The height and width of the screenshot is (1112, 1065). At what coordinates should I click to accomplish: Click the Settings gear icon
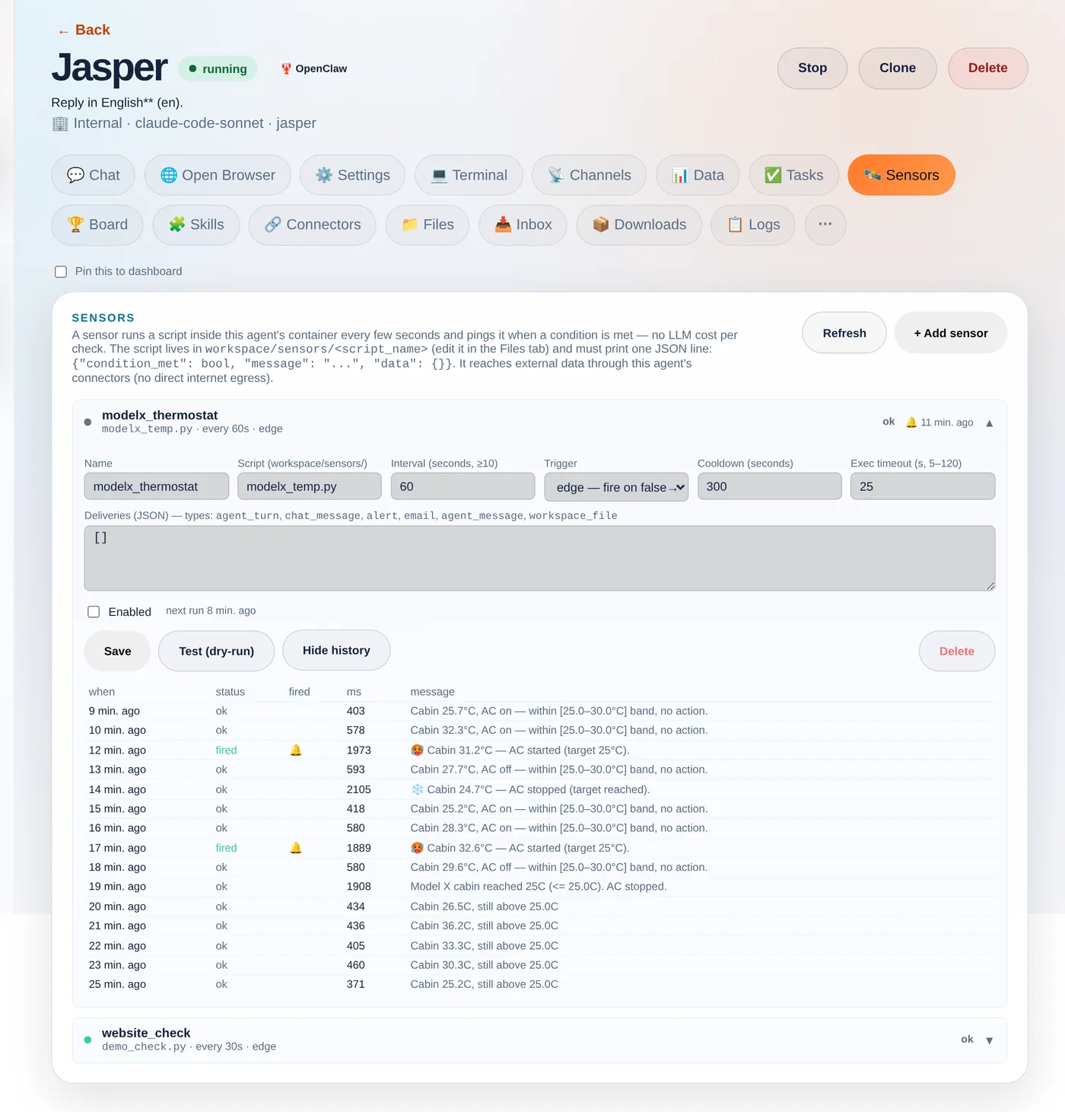point(324,175)
